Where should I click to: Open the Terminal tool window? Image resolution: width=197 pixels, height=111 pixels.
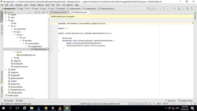coord(9,101)
